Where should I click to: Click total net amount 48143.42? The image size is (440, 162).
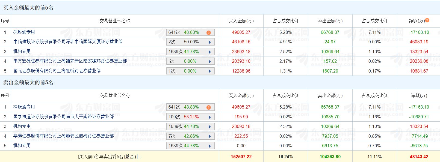click(x=419, y=157)
